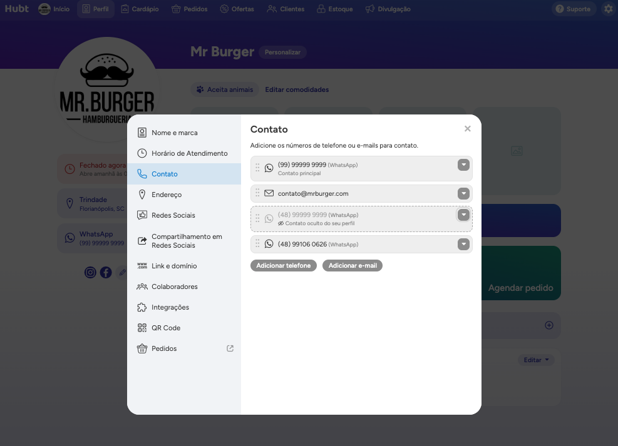Go to Colaboradores section

coord(184,286)
